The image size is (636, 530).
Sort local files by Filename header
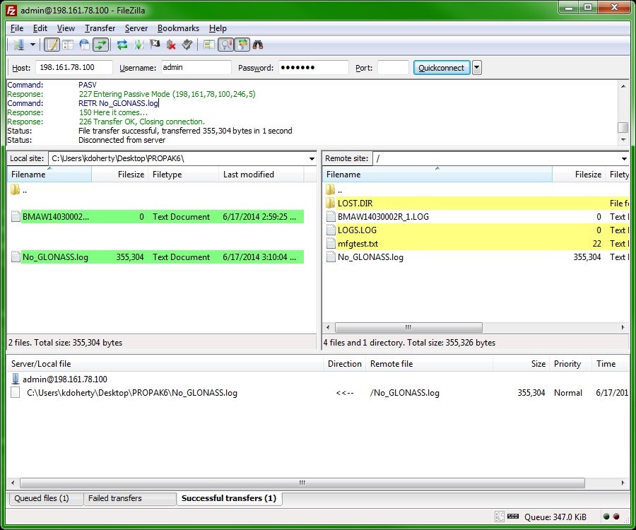[49, 175]
